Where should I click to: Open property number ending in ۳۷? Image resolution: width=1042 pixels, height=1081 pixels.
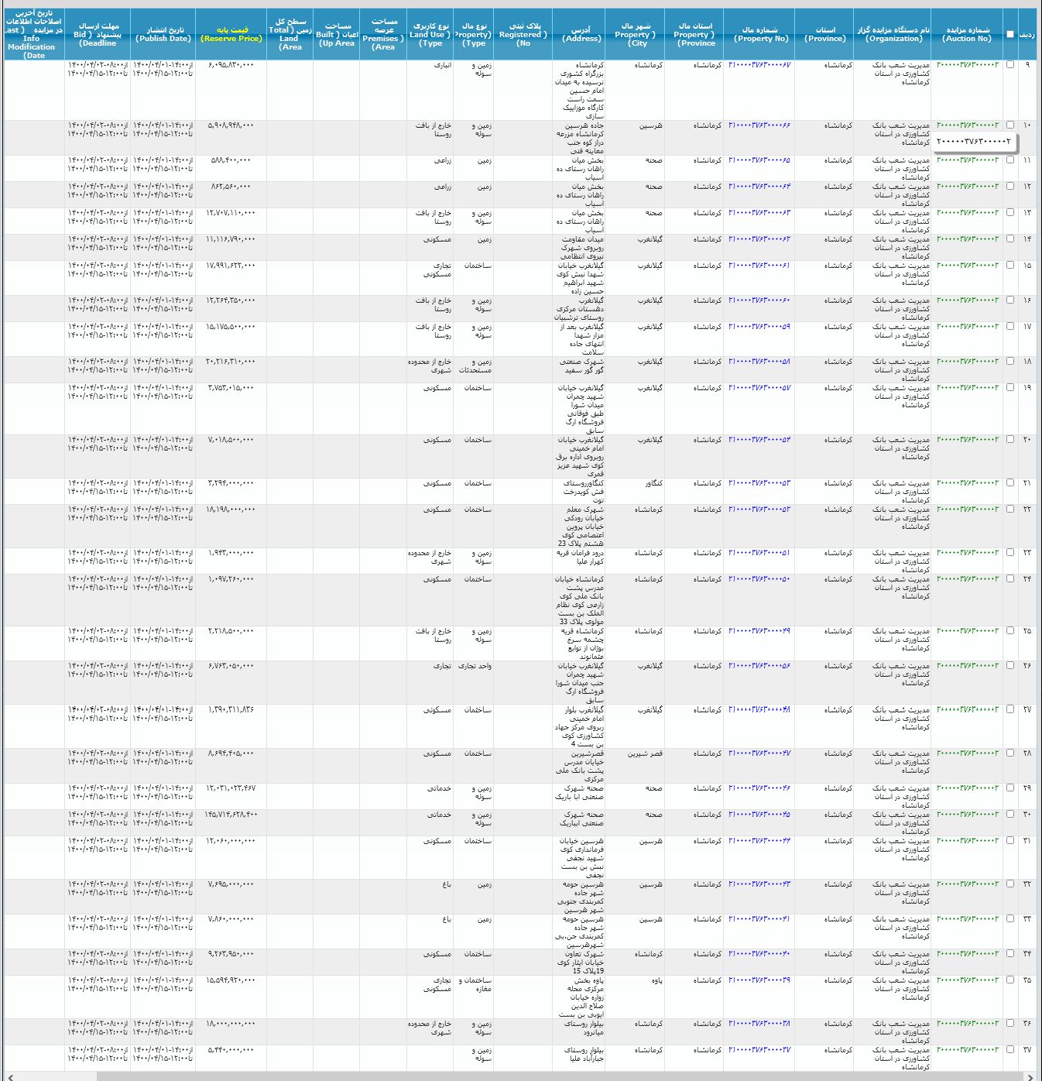759,1050
